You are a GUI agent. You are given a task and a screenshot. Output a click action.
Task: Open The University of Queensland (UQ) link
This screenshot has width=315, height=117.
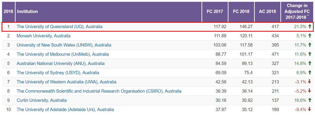(59, 27)
